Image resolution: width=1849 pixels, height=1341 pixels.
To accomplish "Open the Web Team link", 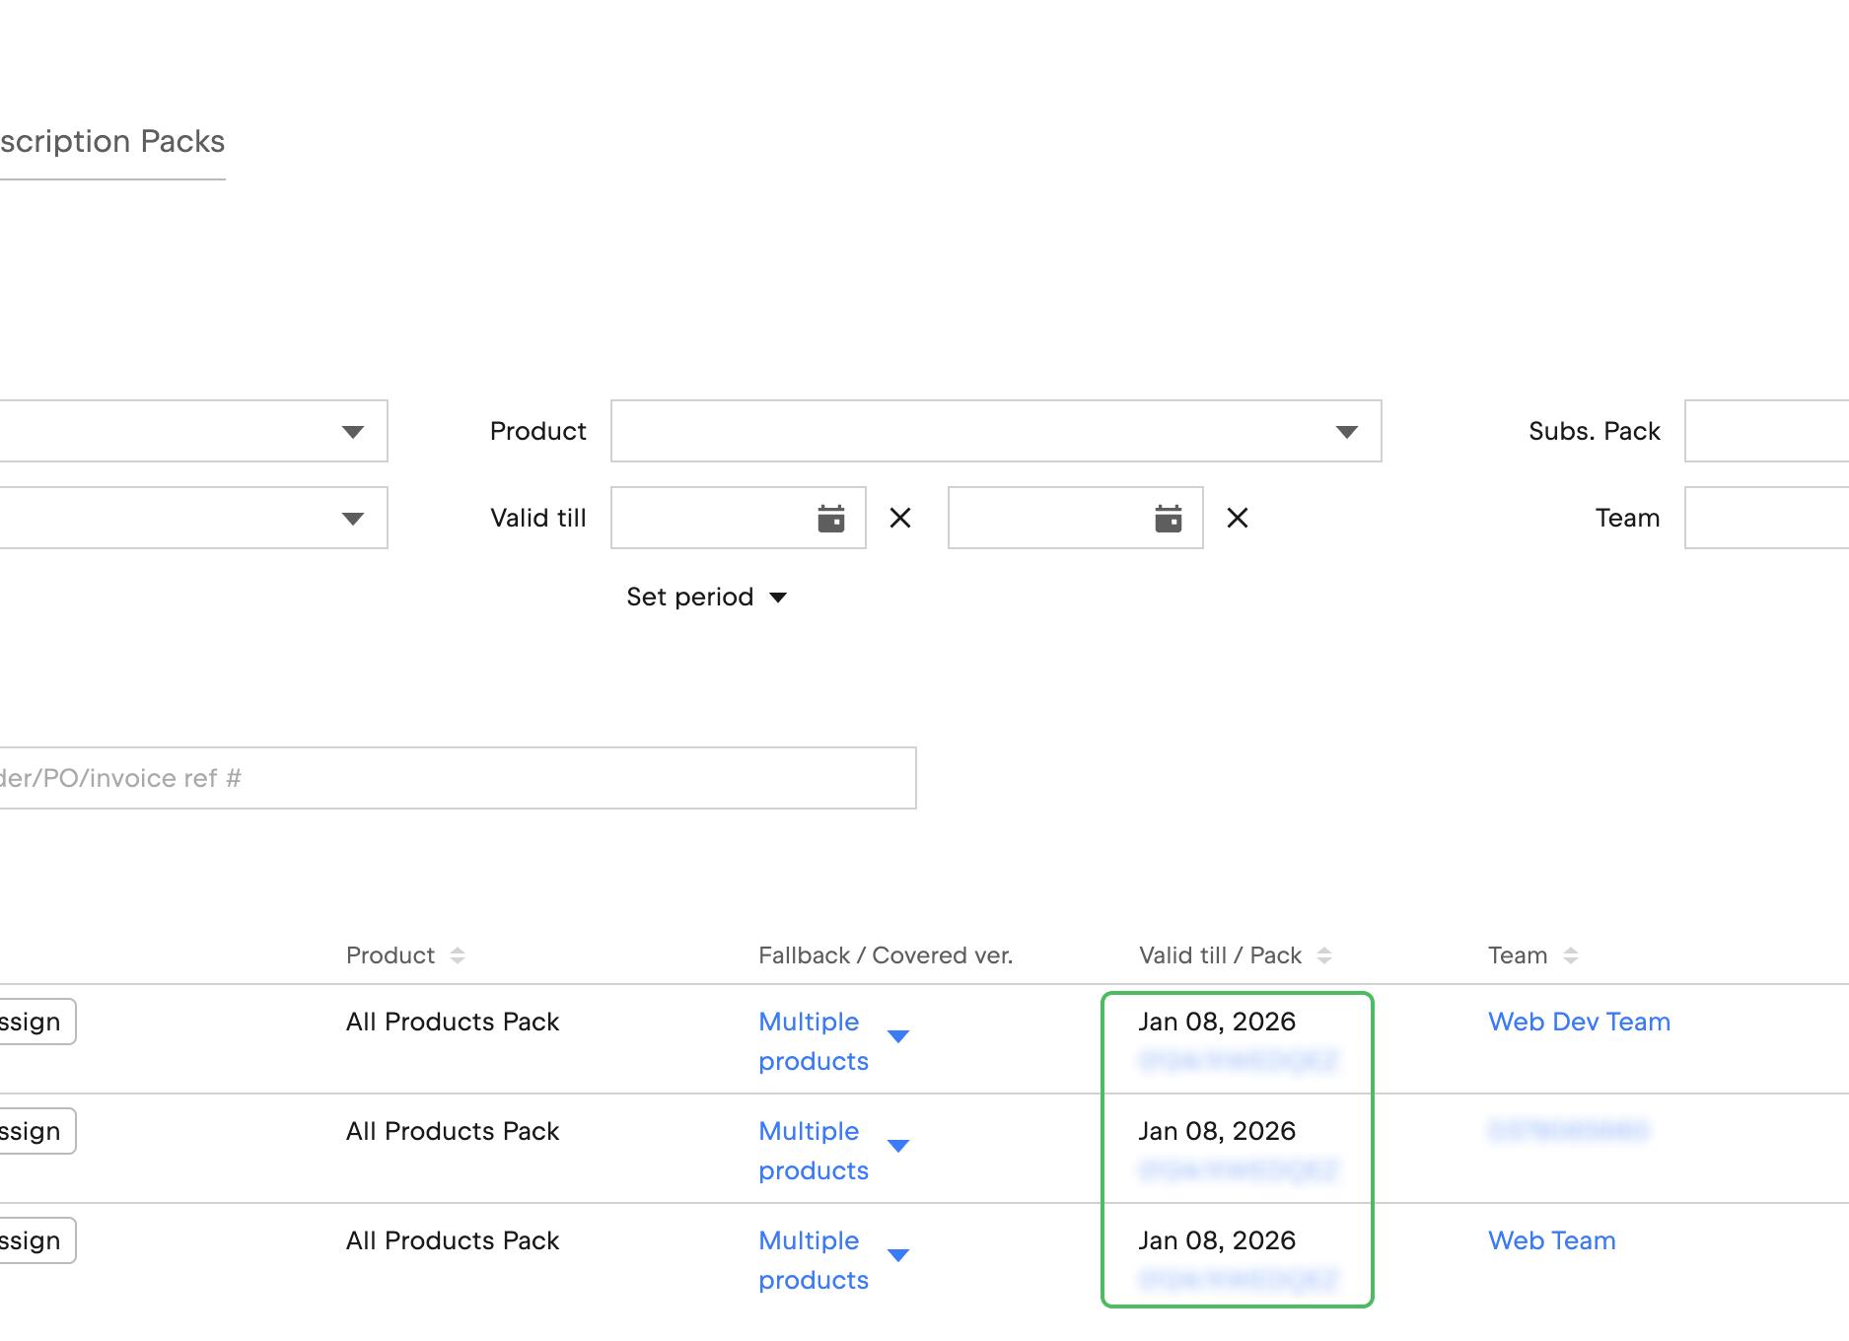I will 1551,1240.
